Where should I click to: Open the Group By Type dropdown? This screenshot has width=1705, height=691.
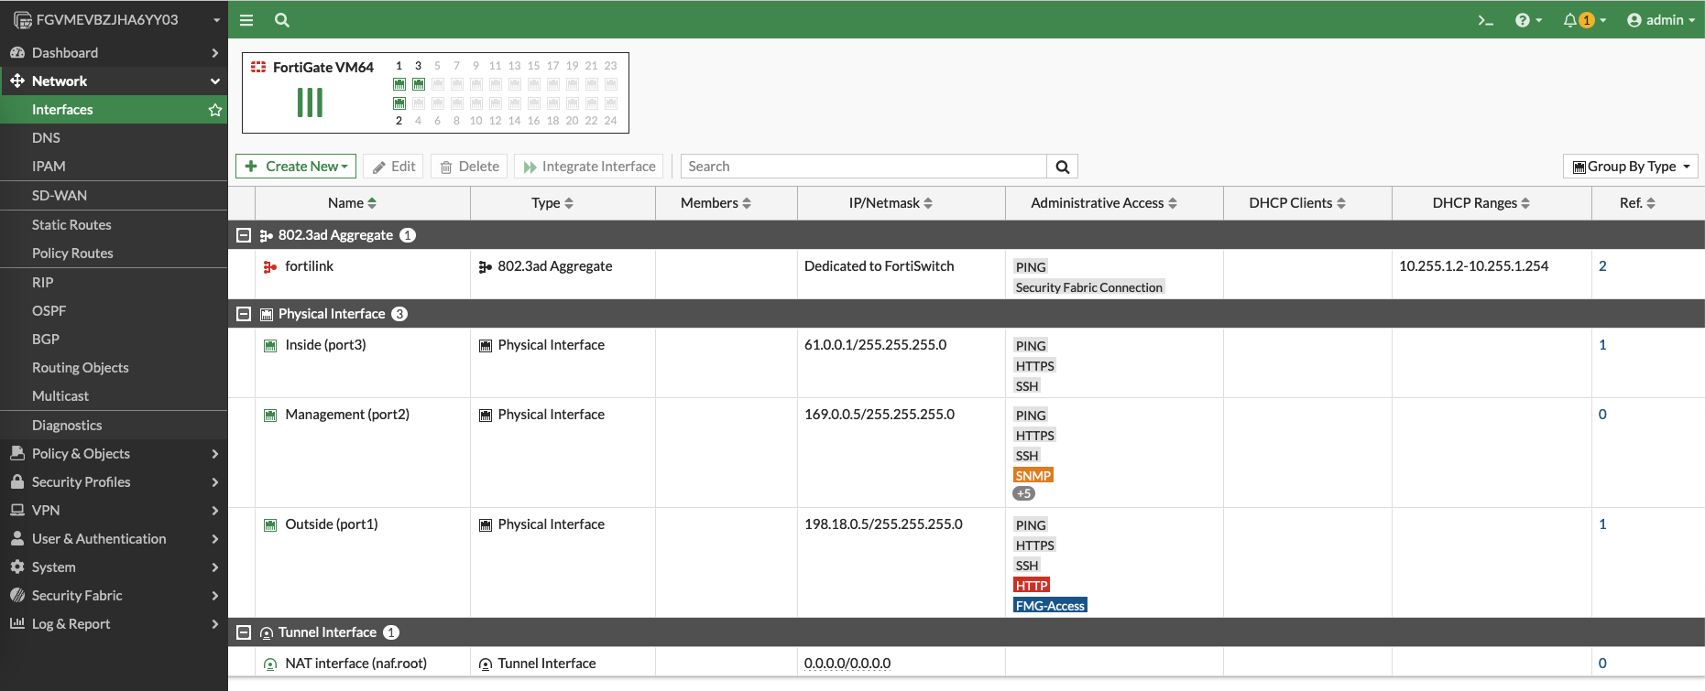[1631, 167]
